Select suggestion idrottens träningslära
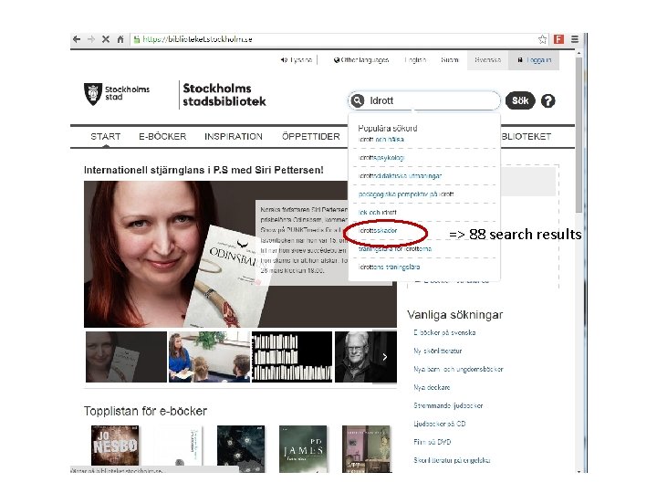The width and height of the screenshot is (657, 493). coord(390,267)
